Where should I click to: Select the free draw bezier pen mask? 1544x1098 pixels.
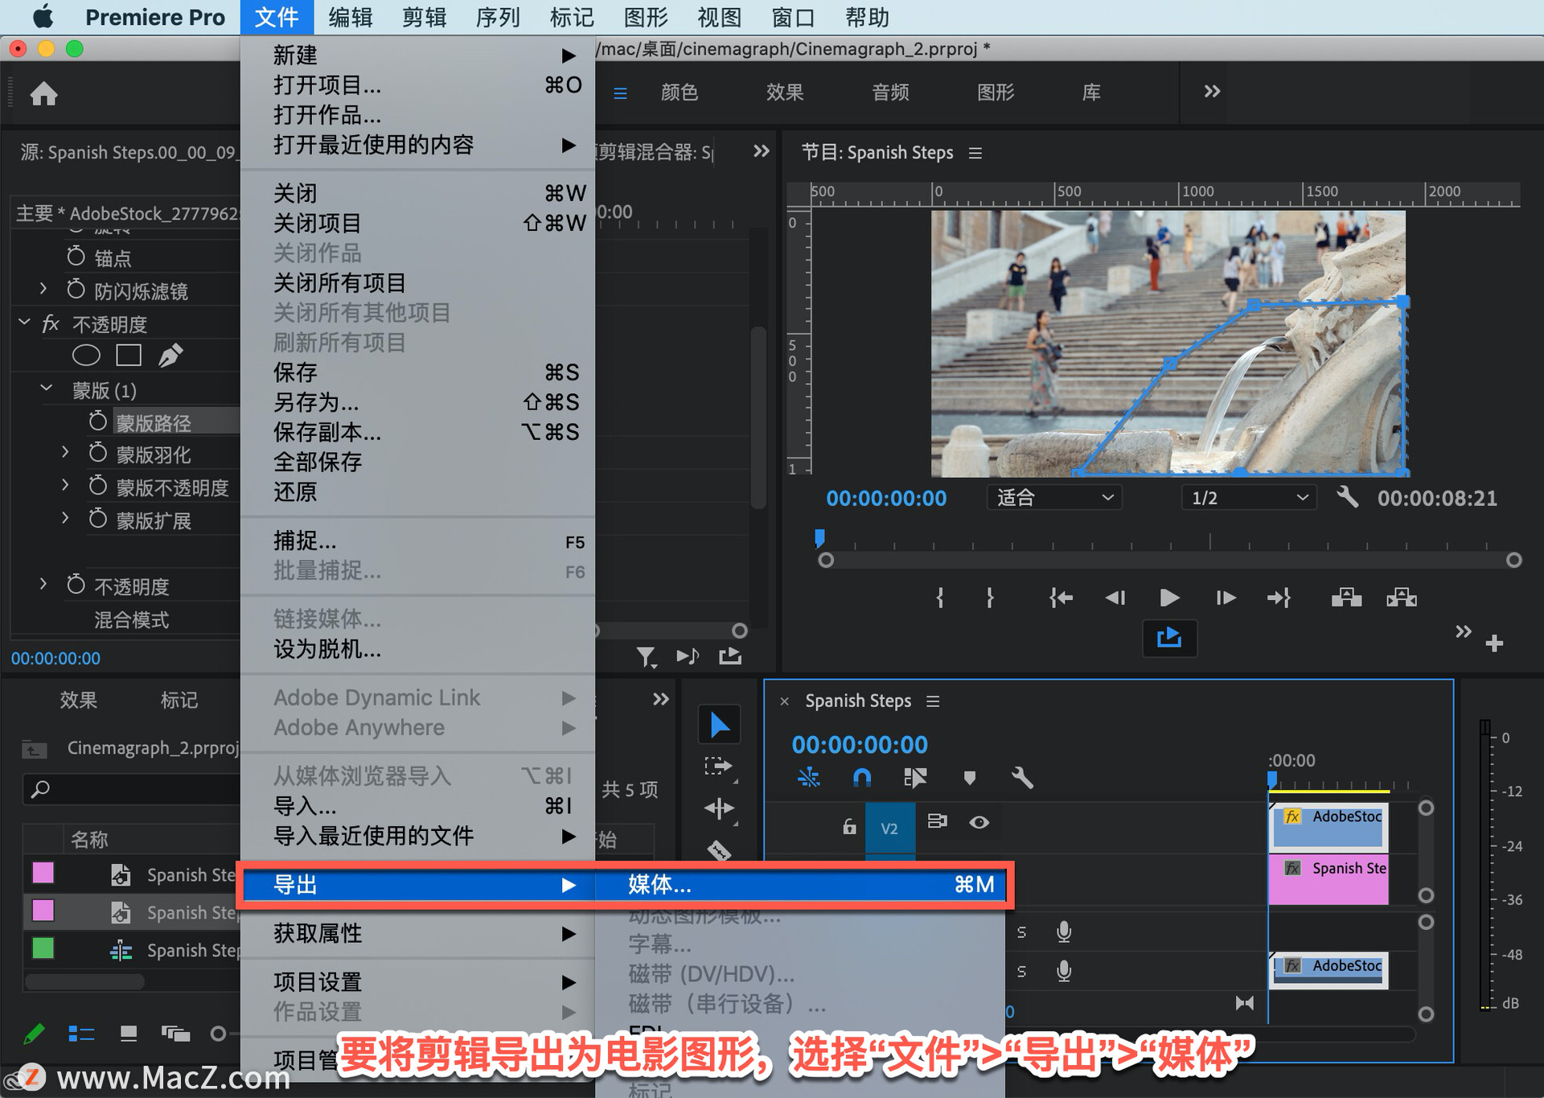pos(170,355)
